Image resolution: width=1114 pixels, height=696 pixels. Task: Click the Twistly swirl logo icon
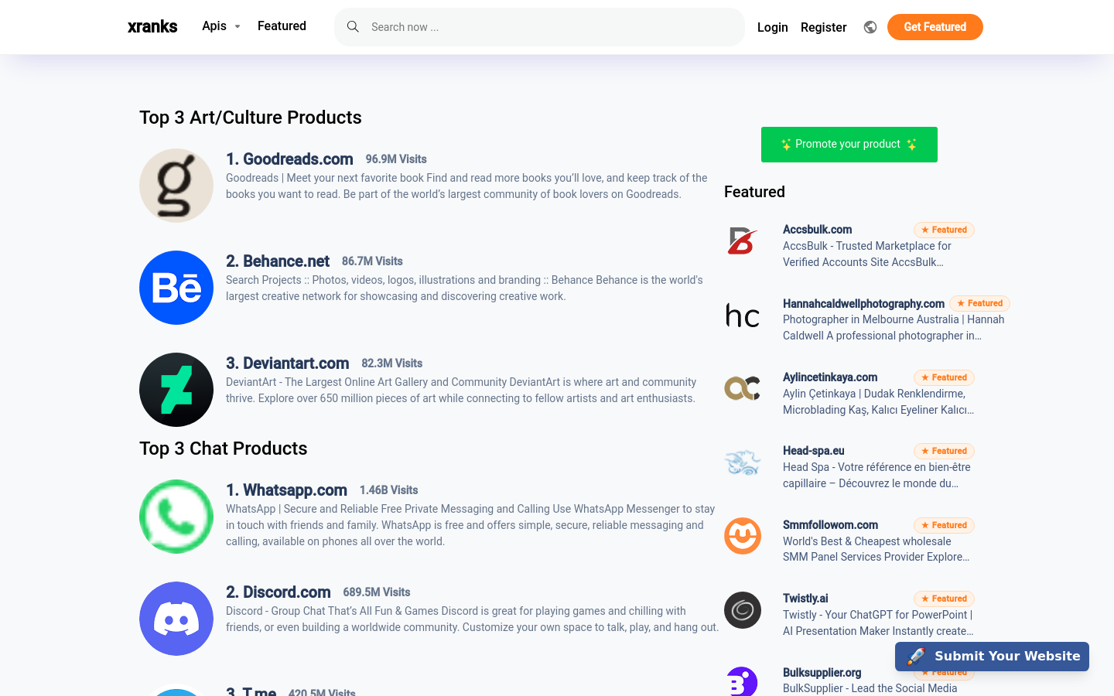743,610
